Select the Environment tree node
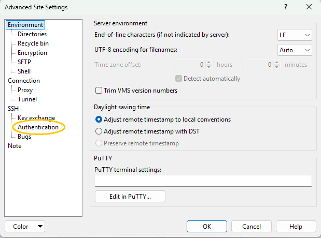 click(25, 25)
